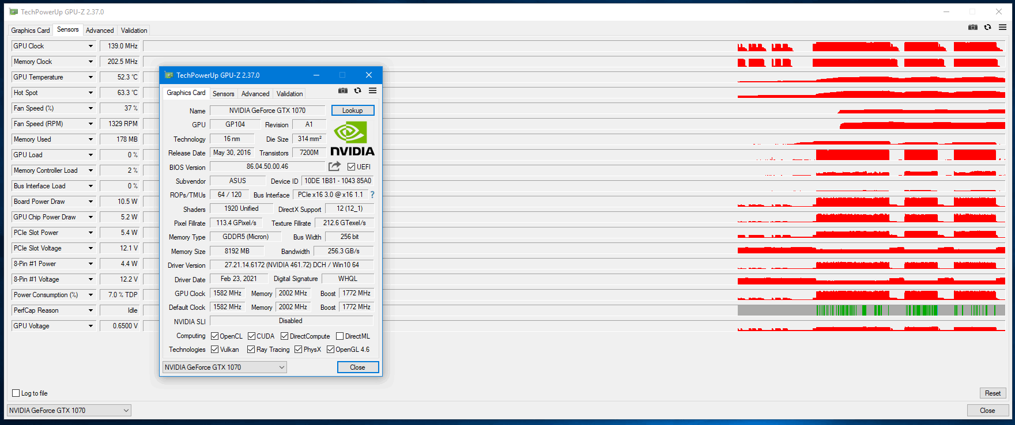Screen dimensions: 1015x425
Task: Toggle UEFI checkbox
Action: coord(352,167)
